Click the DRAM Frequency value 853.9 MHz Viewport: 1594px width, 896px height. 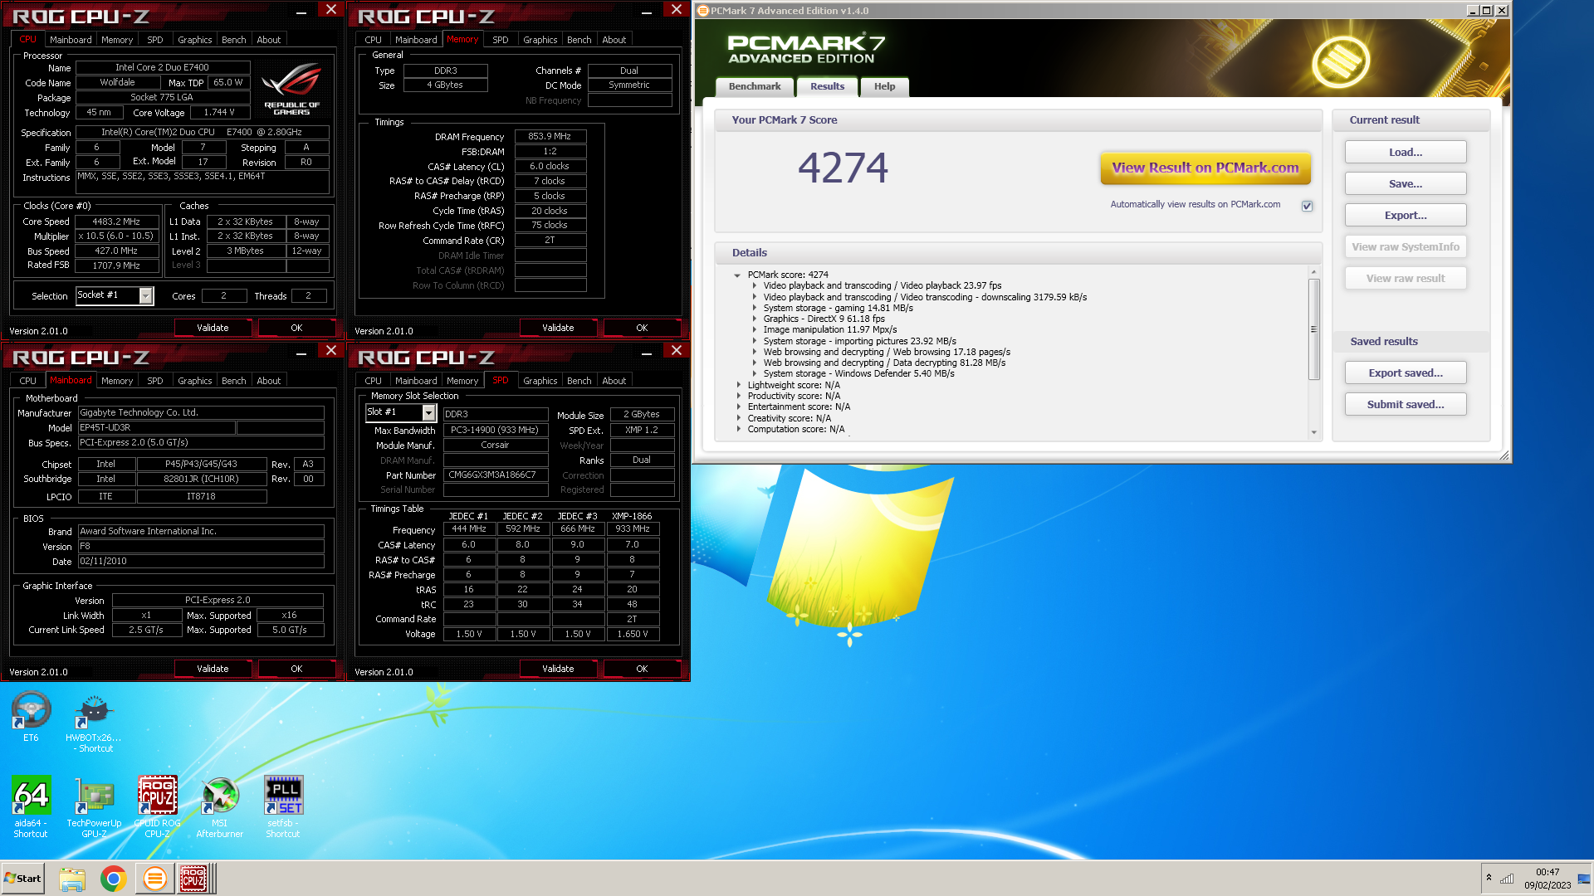(550, 136)
